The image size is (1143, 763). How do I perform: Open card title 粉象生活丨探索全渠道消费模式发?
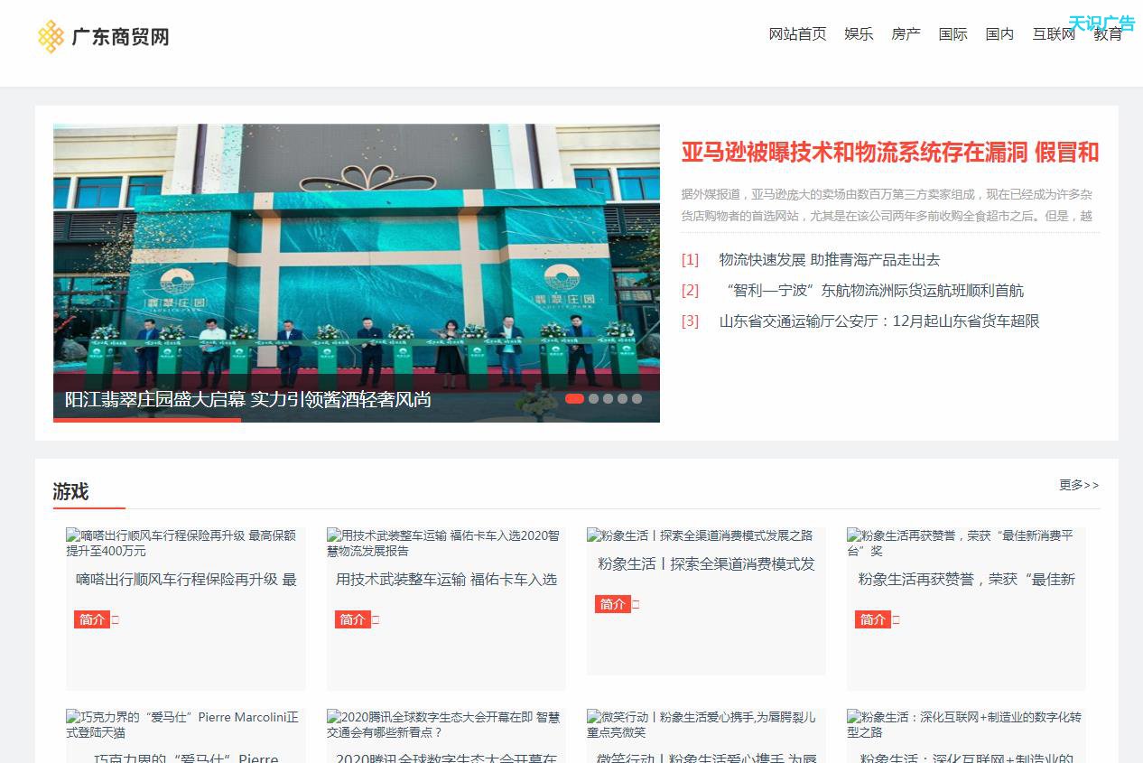[706, 564]
